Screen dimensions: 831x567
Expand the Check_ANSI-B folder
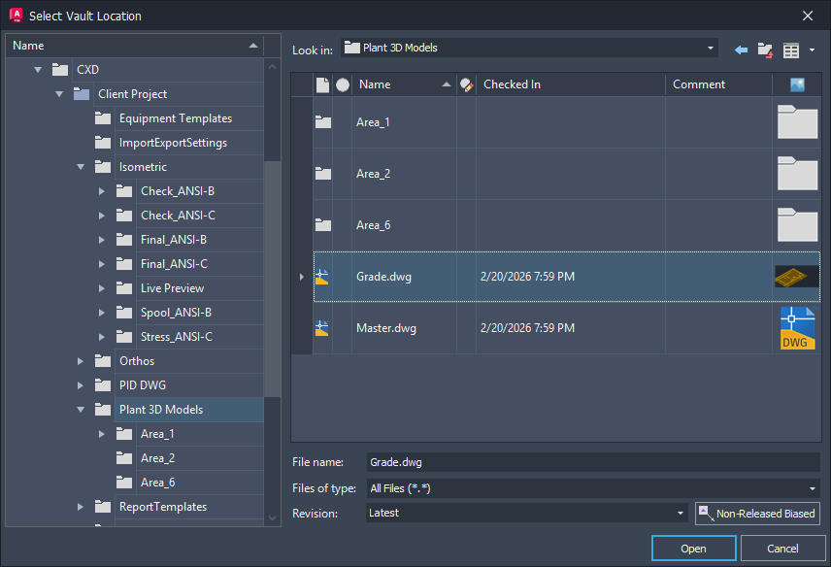pos(101,191)
